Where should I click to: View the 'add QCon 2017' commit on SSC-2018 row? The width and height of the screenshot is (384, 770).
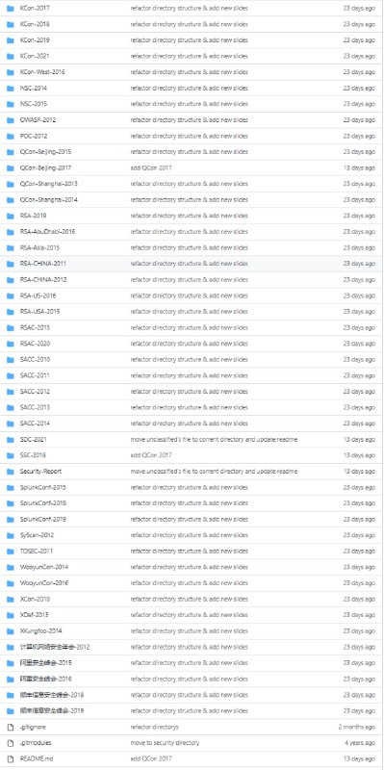pos(151,455)
